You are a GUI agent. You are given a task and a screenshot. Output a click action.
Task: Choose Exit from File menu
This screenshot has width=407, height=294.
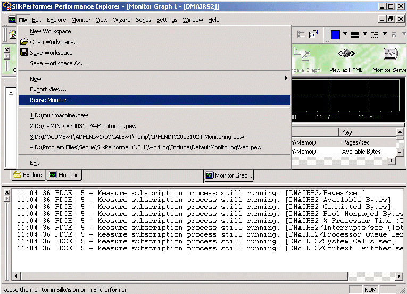click(x=154, y=163)
